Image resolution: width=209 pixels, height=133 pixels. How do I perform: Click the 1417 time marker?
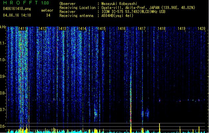142,29
